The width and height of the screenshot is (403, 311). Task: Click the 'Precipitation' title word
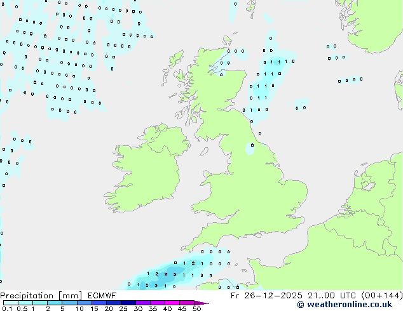27,296
